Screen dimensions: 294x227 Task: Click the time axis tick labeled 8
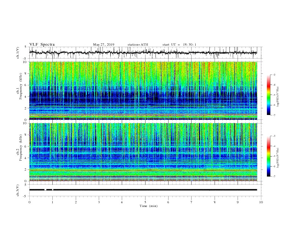[215, 202]
